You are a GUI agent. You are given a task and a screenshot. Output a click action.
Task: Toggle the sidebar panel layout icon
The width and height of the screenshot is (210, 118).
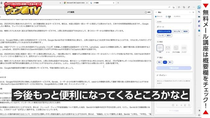coord(199,110)
